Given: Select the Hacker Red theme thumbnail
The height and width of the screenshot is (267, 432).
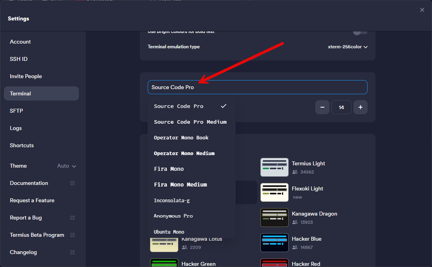Looking at the screenshot, I should (x=274, y=263).
